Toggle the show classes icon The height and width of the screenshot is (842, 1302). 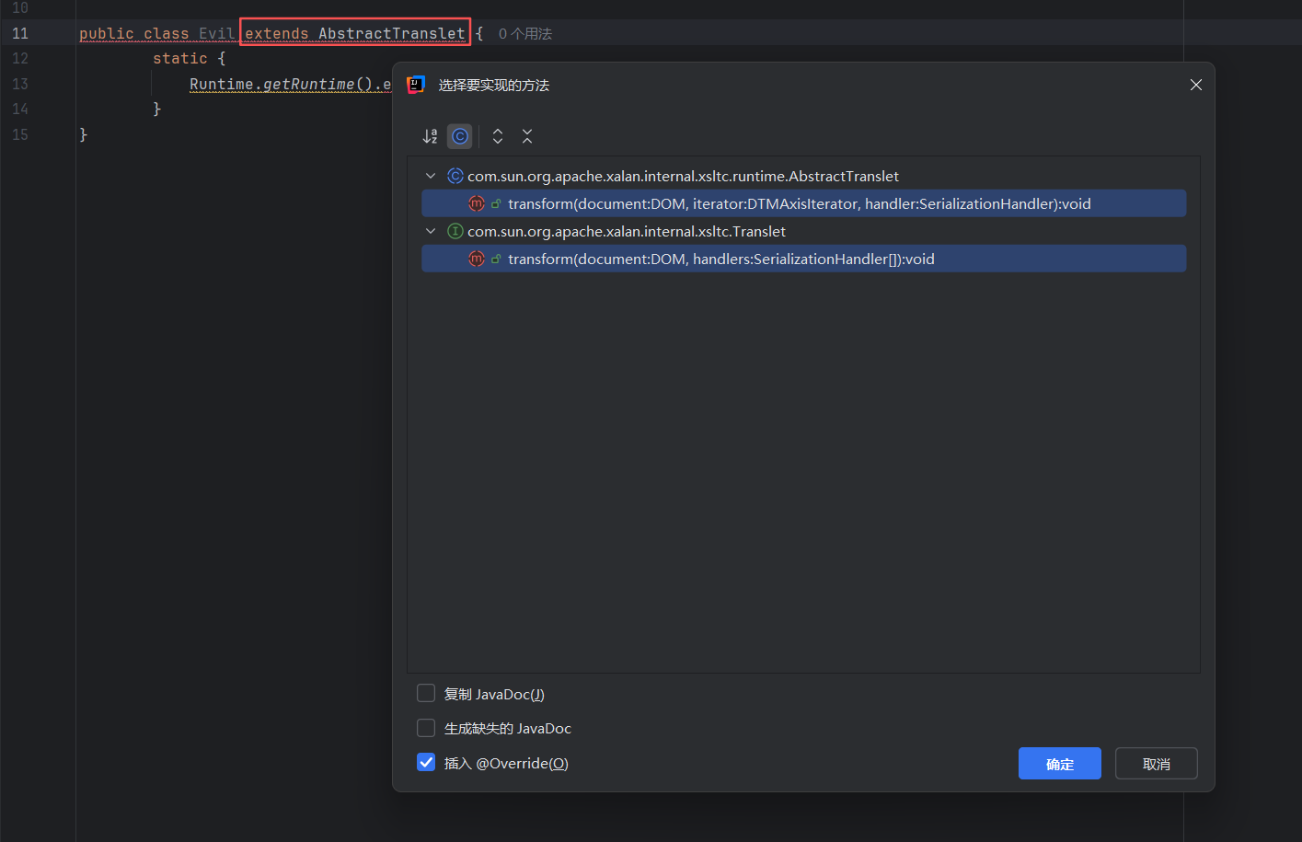(x=460, y=136)
